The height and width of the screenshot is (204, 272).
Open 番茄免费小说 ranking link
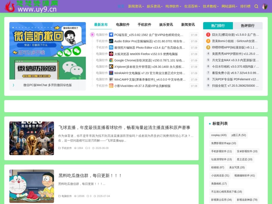point(235,73)
